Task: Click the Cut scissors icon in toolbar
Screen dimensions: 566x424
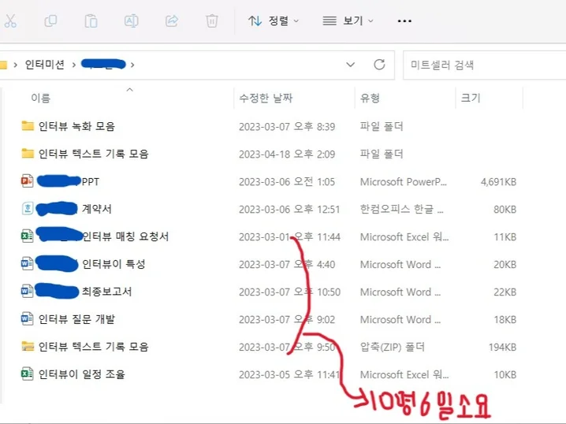Action: (x=9, y=21)
